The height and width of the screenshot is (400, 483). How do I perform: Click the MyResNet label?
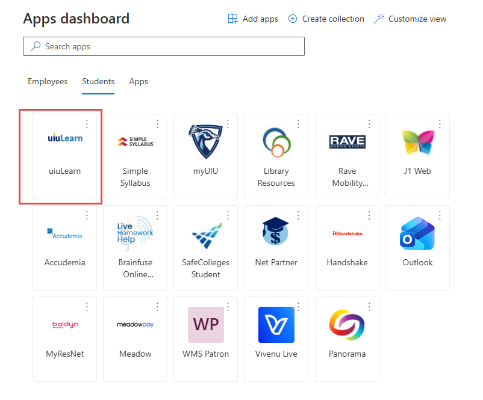[x=64, y=354]
